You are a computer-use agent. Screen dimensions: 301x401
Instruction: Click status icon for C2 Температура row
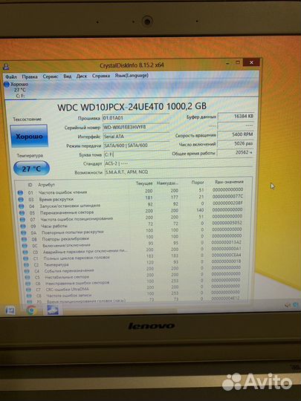(26, 265)
